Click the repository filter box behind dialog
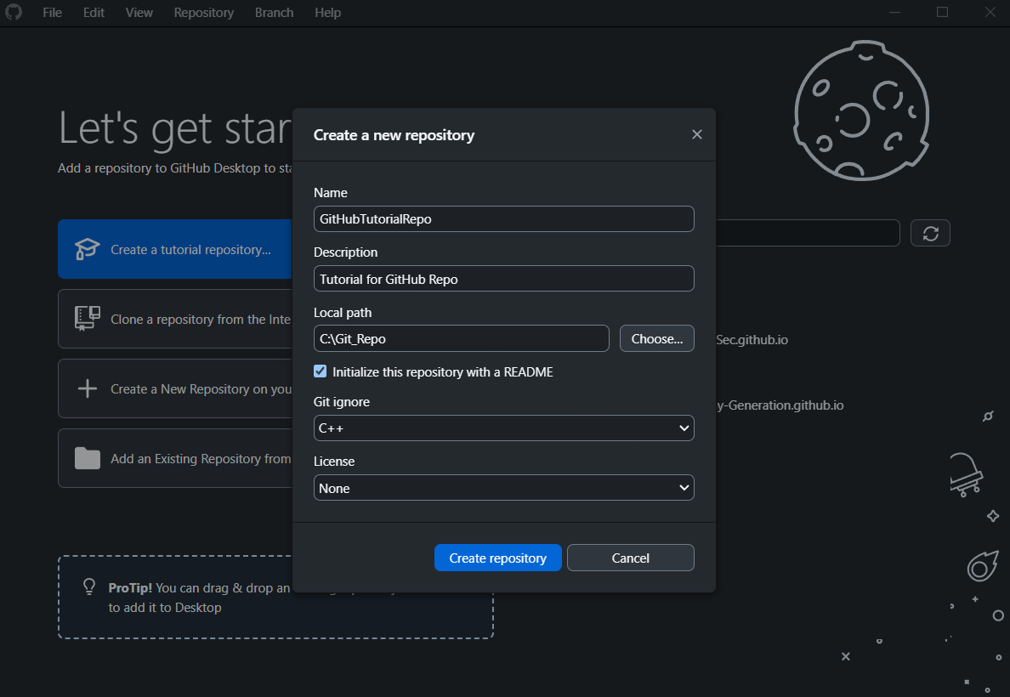This screenshot has height=697, width=1010. click(808, 233)
